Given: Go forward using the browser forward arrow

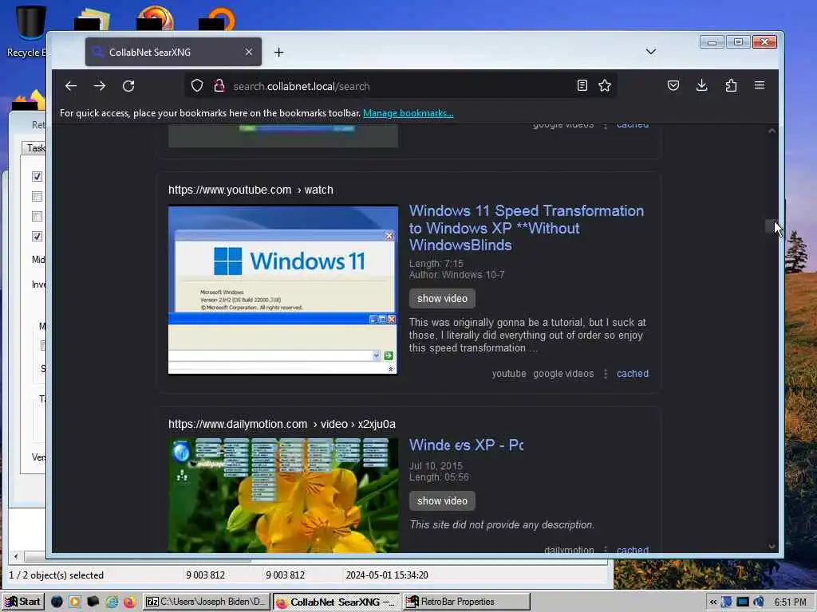Looking at the screenshot, I should (100, 86).
